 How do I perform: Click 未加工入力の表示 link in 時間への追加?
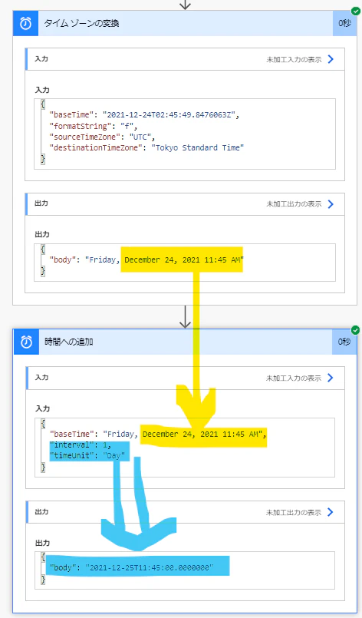point(294,378)
